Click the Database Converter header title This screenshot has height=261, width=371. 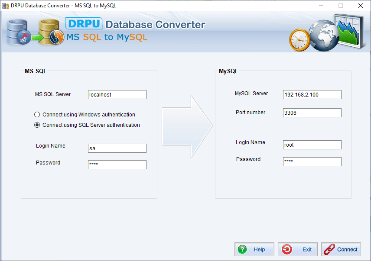pos(155,25)
